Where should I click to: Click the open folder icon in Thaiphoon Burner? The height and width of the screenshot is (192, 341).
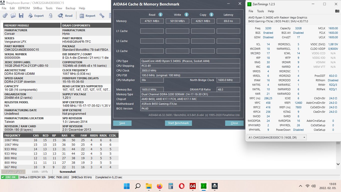point(13,15)
